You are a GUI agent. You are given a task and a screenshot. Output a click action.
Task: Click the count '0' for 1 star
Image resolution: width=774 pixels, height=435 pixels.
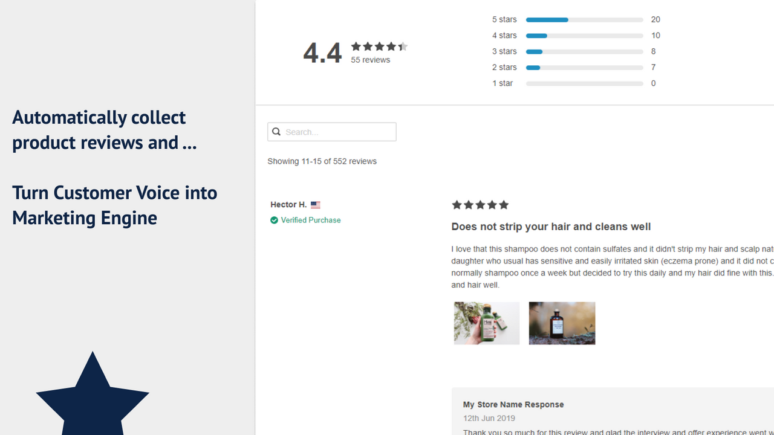point(654,83)
